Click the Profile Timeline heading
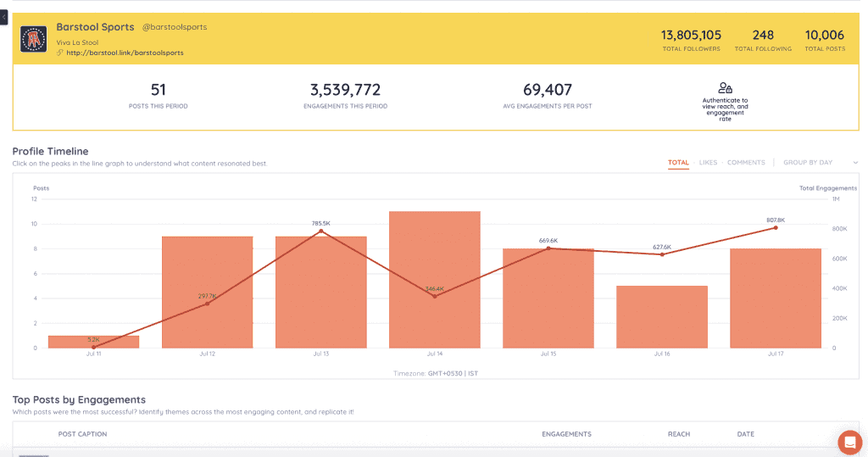The width and height of the screenshot is (868, 457). (x=50, y=151)
